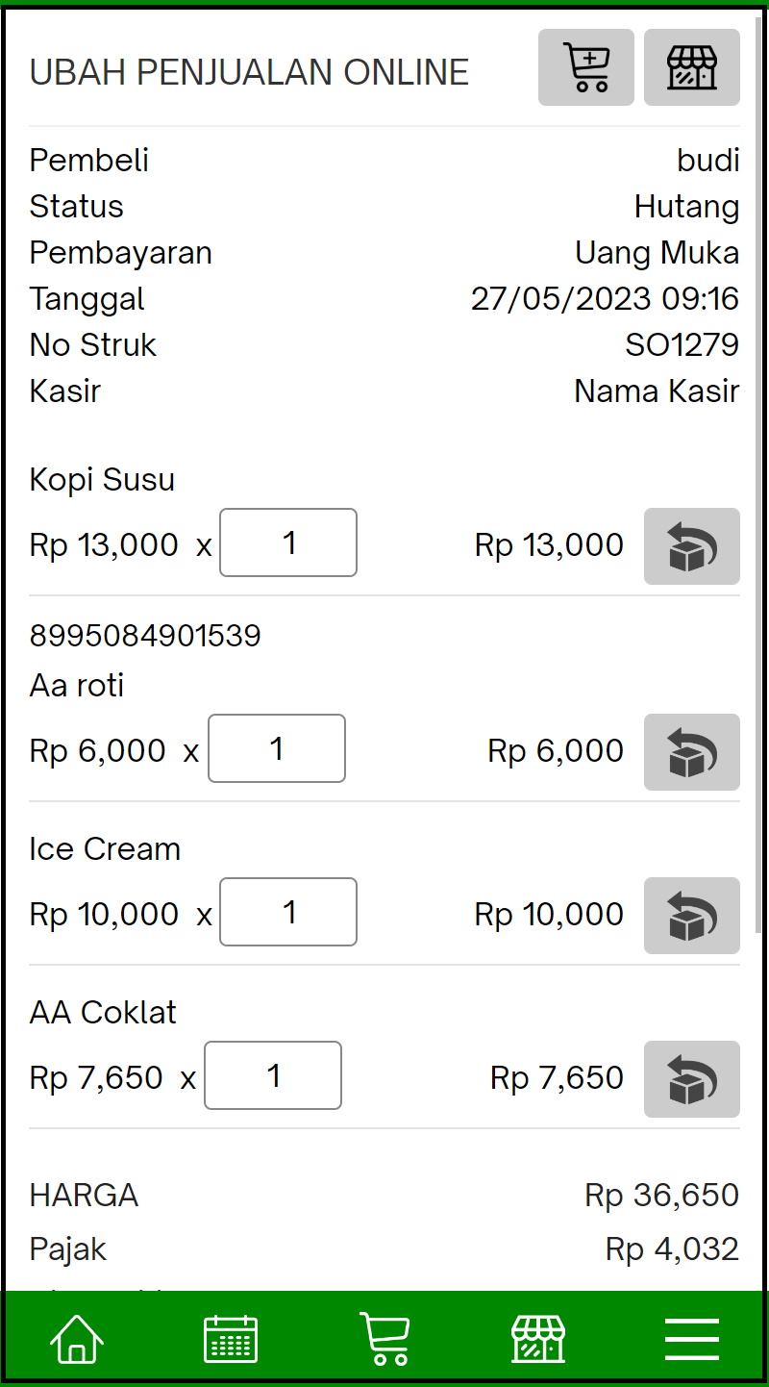769x1387 pixels.
Task: Click the quantity field for Kopi Susu
Action: coord(288,542)
